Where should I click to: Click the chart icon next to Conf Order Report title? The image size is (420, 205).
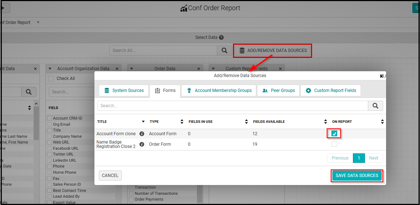coord(184,8)
